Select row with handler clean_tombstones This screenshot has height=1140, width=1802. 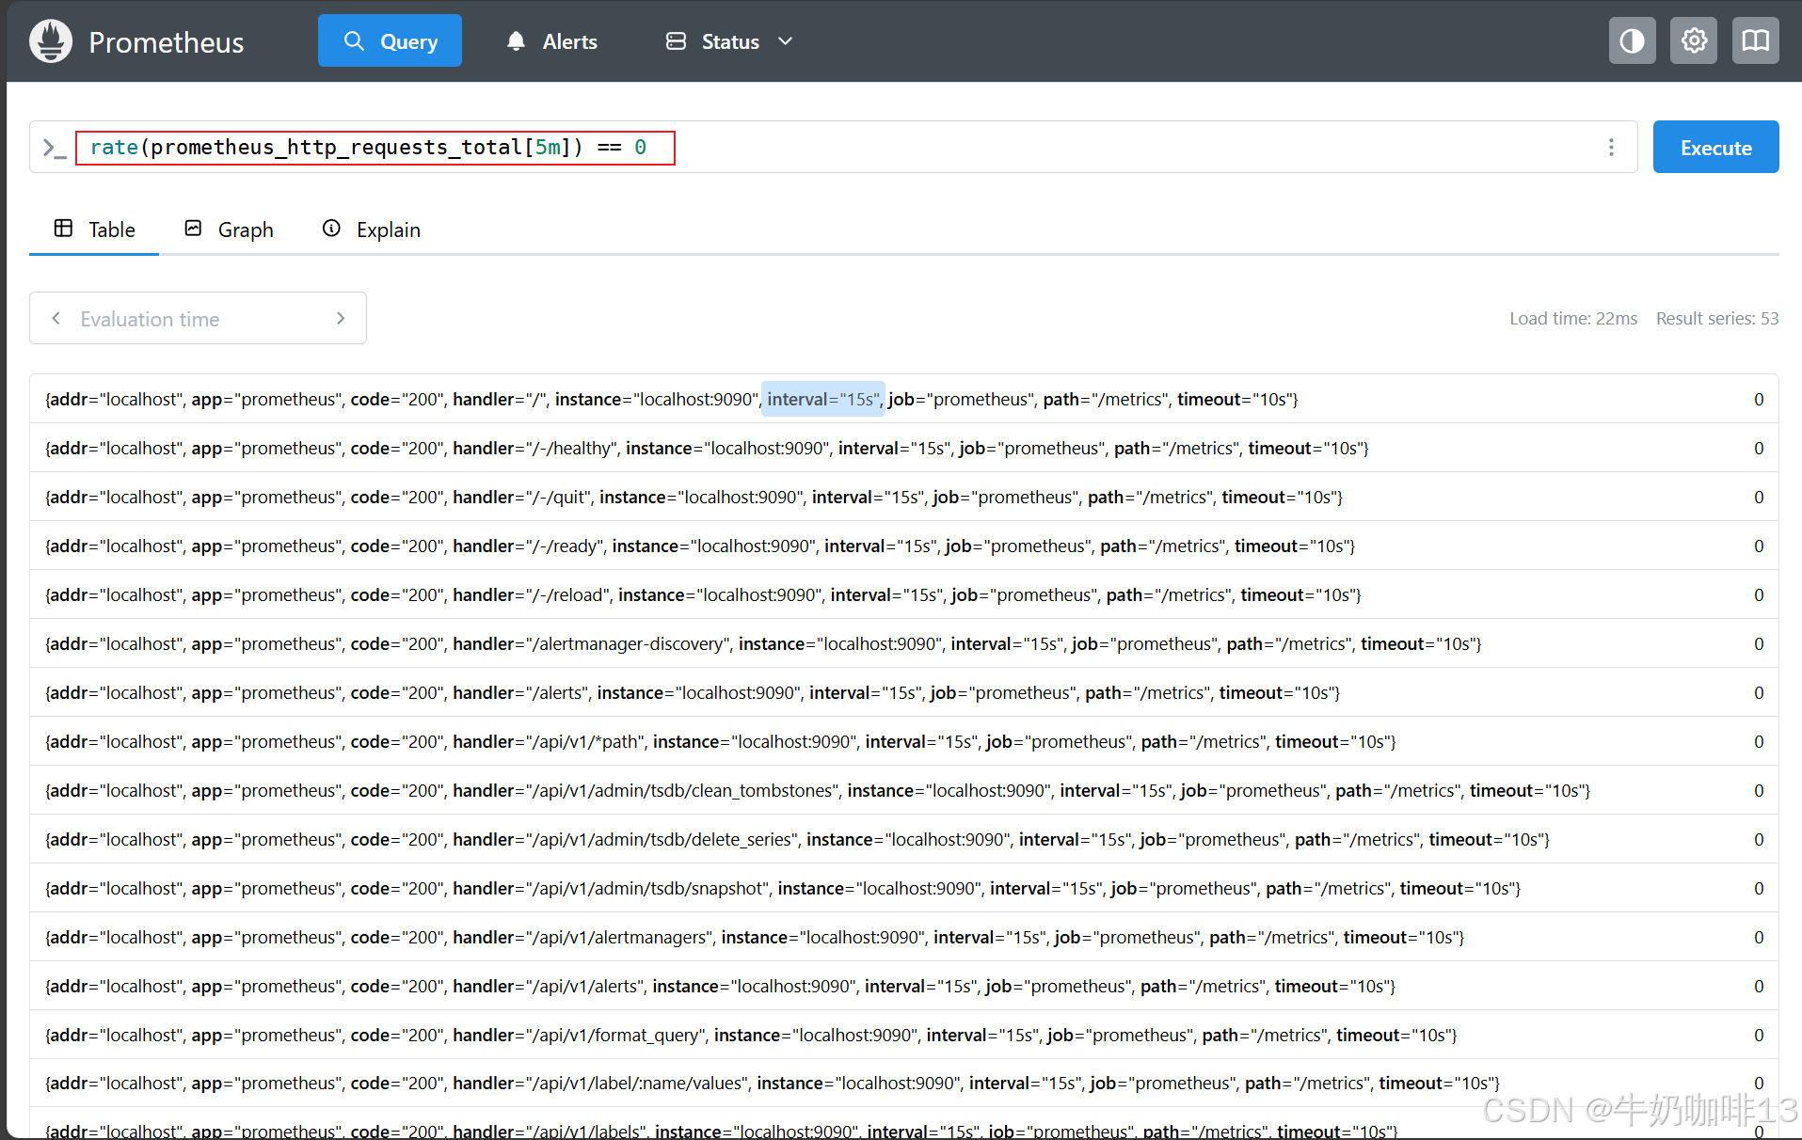click(903, 790)
